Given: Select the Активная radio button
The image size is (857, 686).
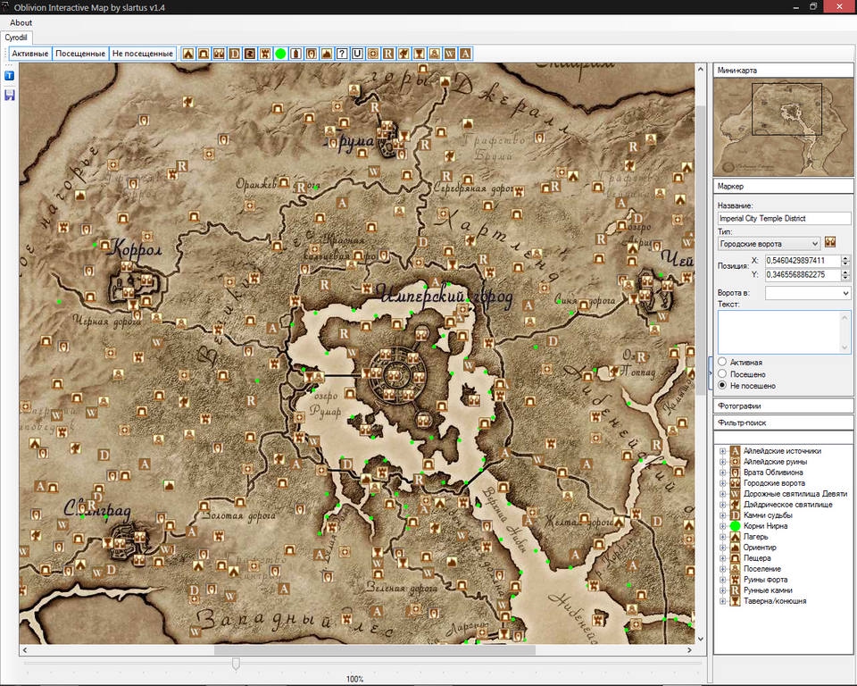Looking at the screenshot, I should pyautogui.click(x=722, y=363).
